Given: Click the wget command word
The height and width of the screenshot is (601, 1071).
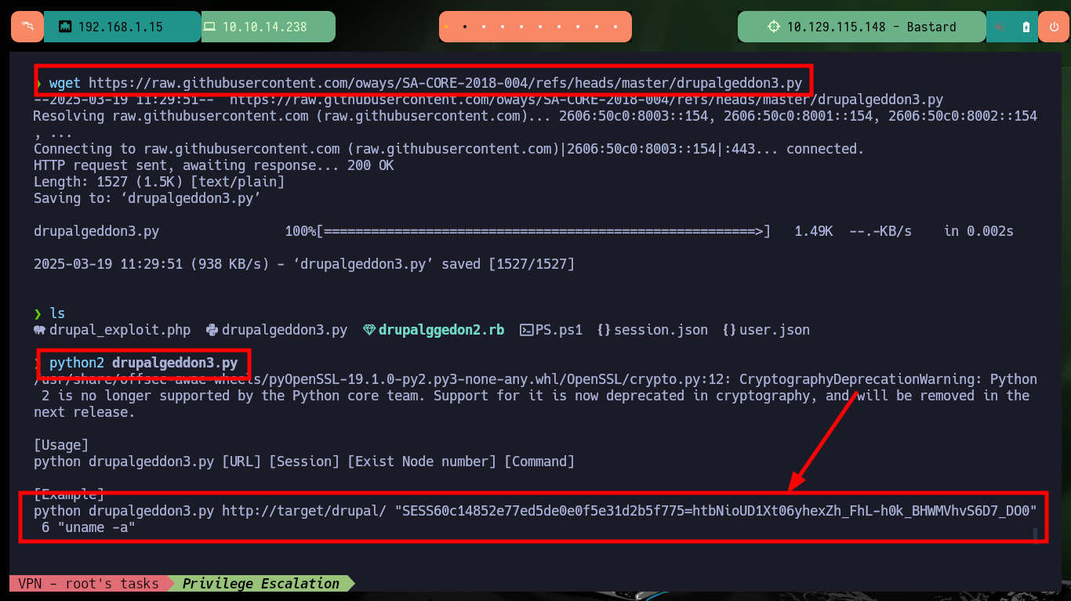Looking at the screenshot, I should point(65,82).
